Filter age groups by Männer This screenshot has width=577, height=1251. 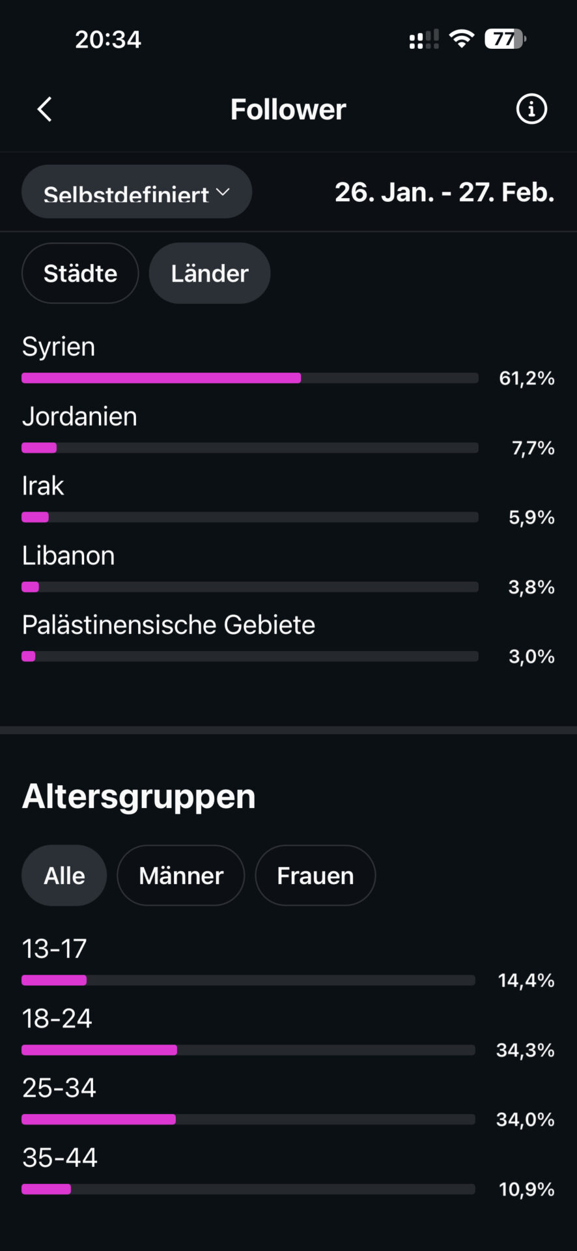click(x=181, y=876)
